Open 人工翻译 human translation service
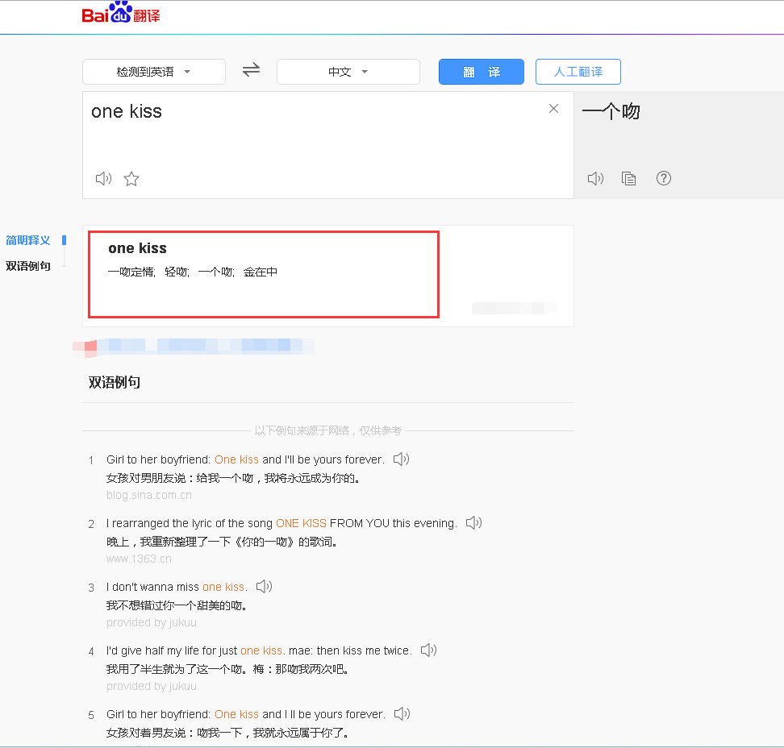The width and height of the screenshot is (784, 748). [x=578, y=71]
